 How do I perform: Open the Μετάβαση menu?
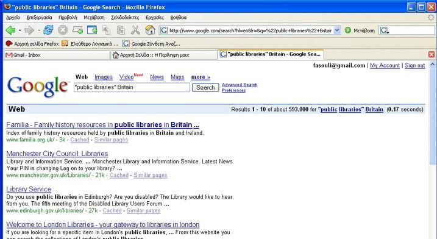tap(94, 17)
